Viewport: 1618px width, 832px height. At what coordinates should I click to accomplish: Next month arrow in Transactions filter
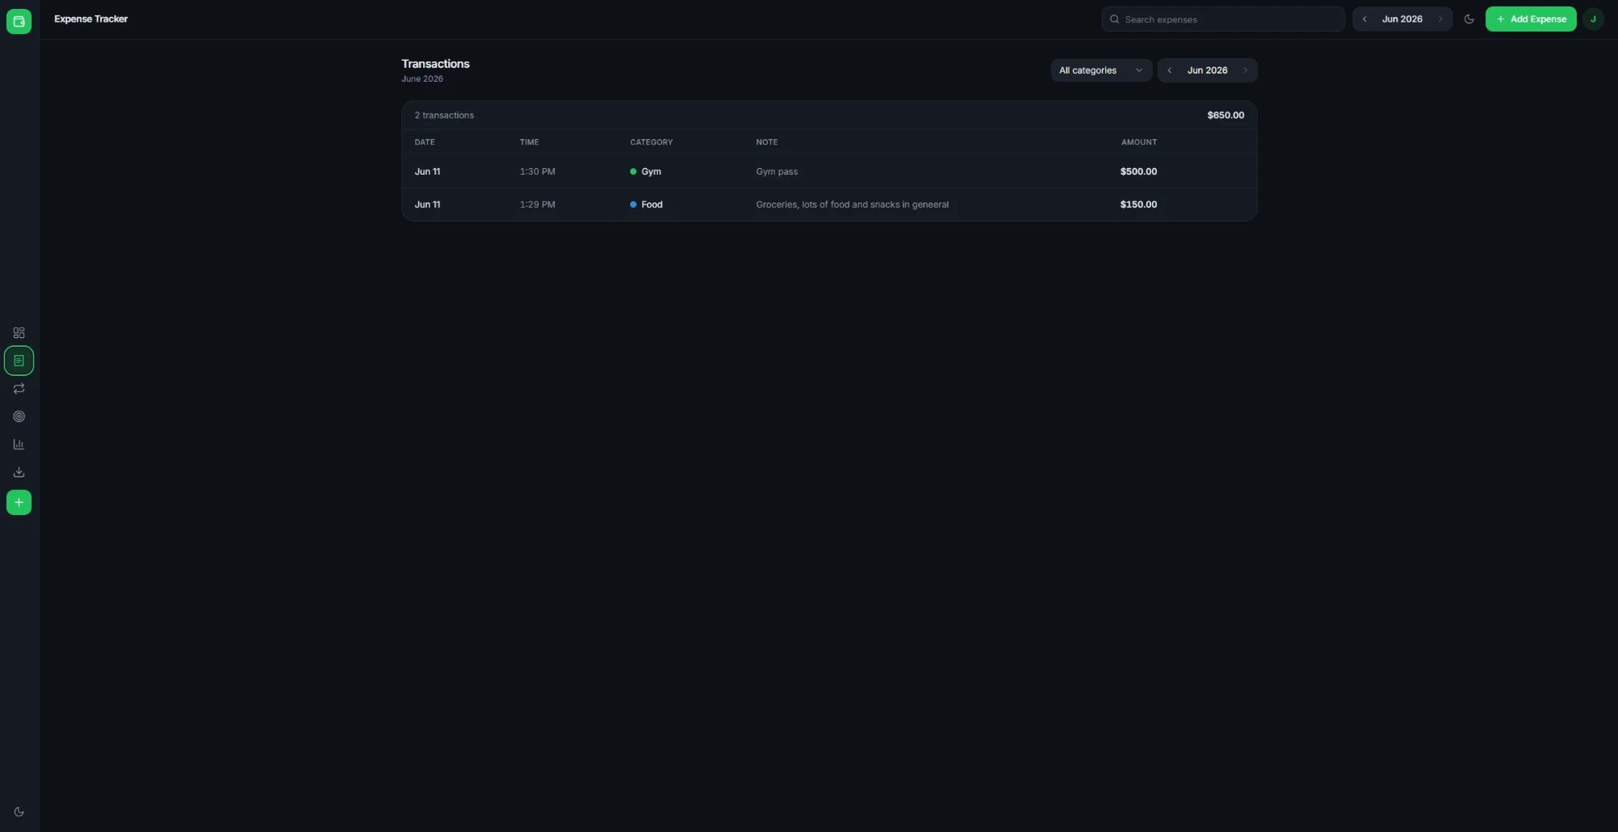1245,70
